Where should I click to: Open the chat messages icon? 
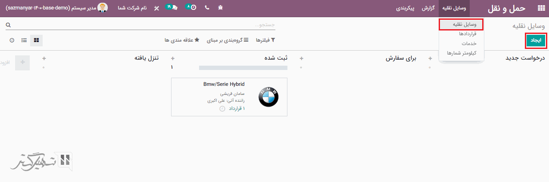174,8
